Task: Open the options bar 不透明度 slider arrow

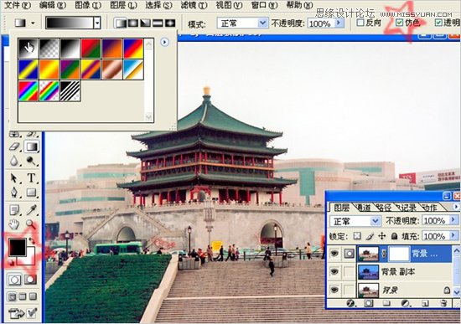Action: tap(339, 23)
